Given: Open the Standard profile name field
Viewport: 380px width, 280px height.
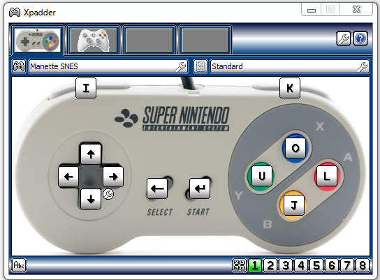Looking at the screenshot, I should (x=289, y=66).
